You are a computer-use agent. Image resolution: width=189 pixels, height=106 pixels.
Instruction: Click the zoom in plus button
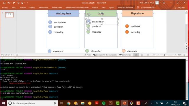click(x=176, y=55)
